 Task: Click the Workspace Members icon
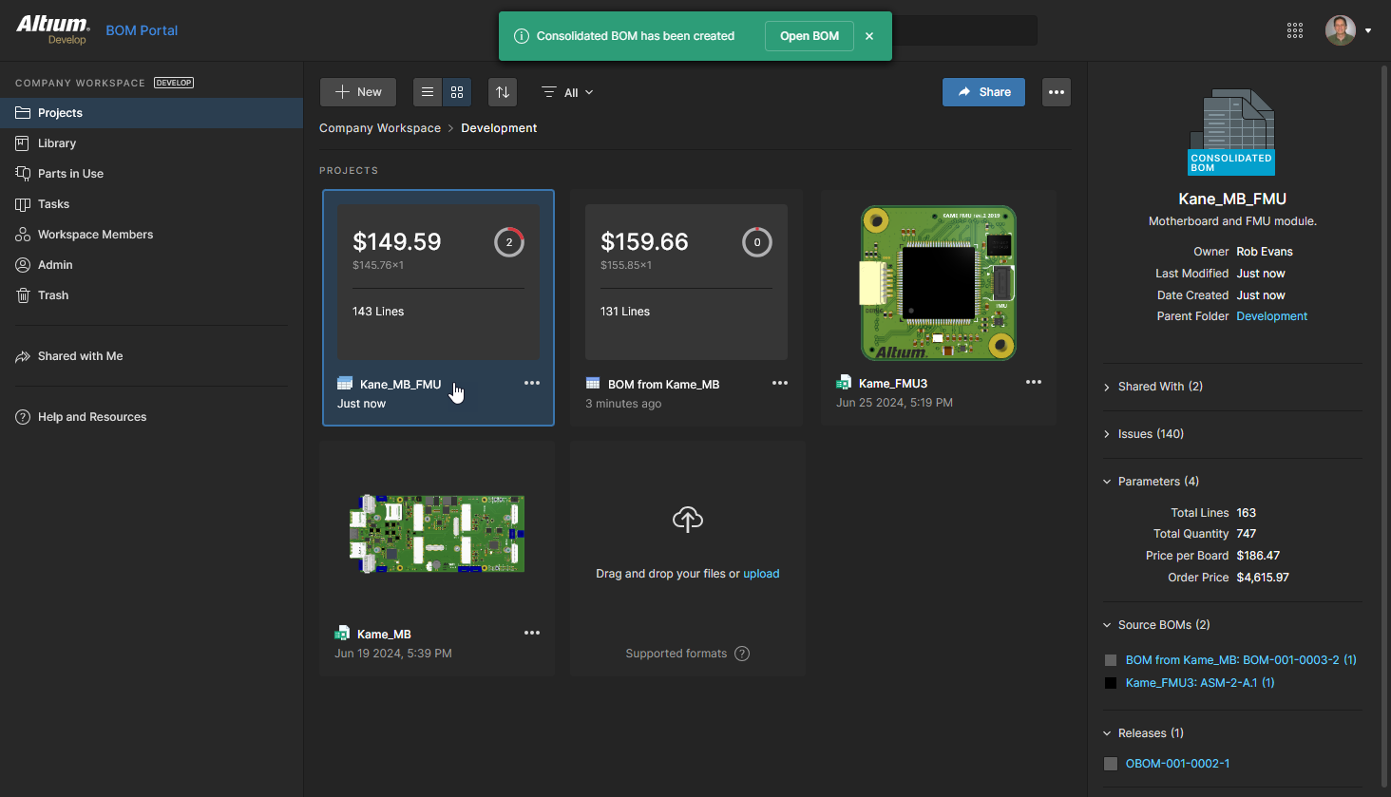coord(23,235)
